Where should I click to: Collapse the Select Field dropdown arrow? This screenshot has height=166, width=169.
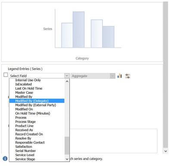point(67,76)
